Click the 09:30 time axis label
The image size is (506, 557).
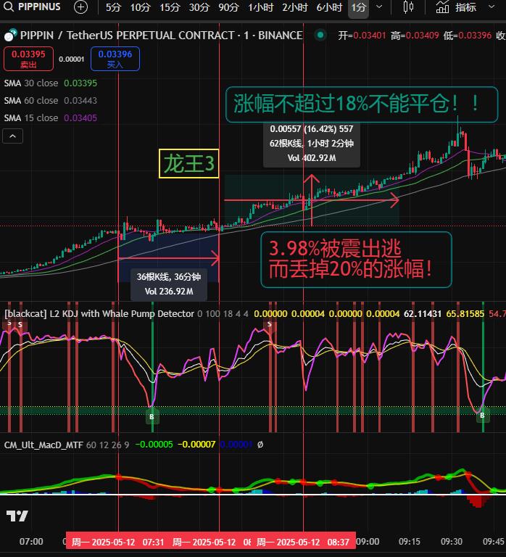452,541
